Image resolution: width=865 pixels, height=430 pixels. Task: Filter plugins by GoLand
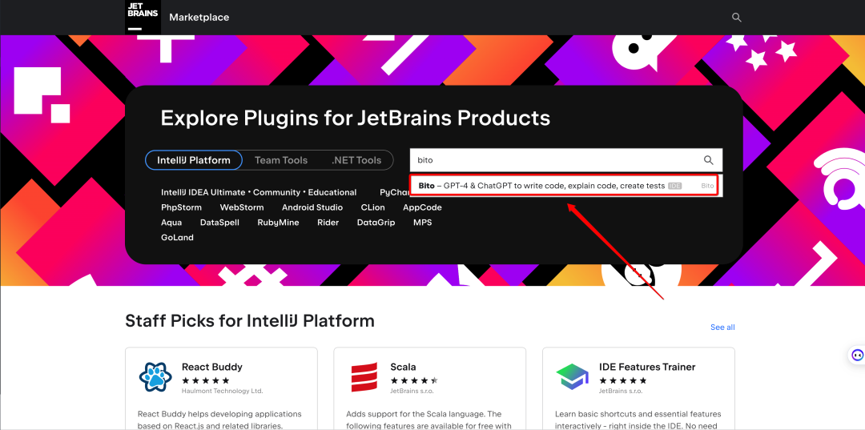pos(177,238)
